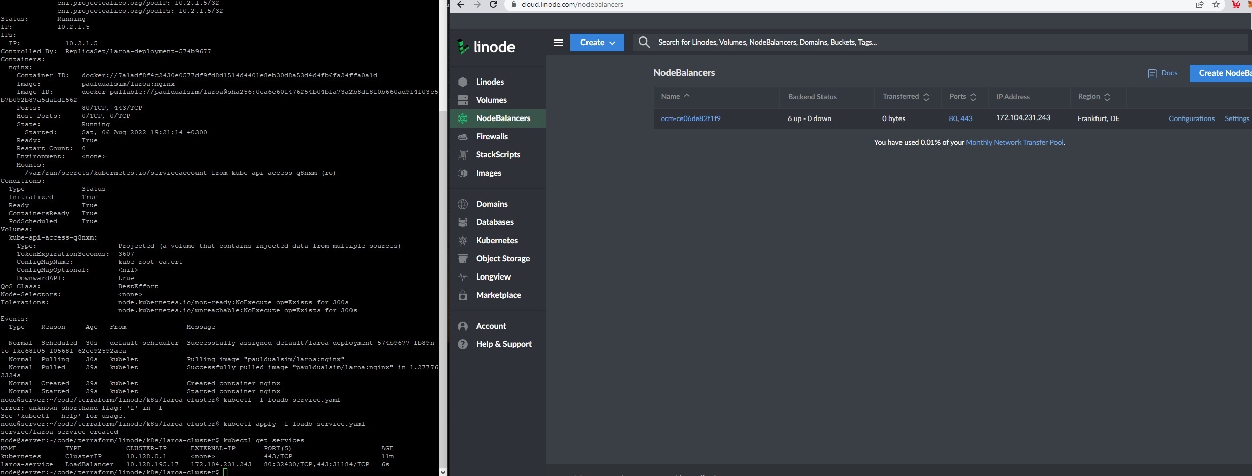Sort by Transferred column arrows
The height and width of the screenshot is (476, 1252).
click(x=926, y=97)
